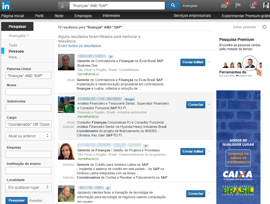Send InMail to Gestão de Projetos manager
Image resolution: width=270 pixels, height=204 pixels.
[193, 151]
